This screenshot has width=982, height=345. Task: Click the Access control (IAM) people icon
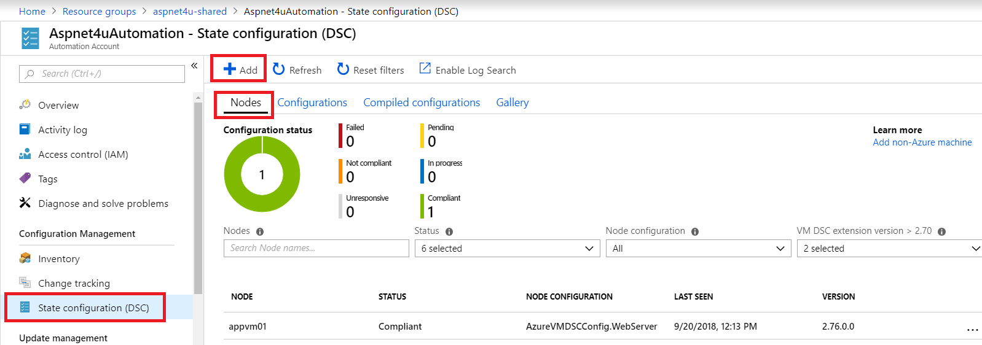coord(25,153)
